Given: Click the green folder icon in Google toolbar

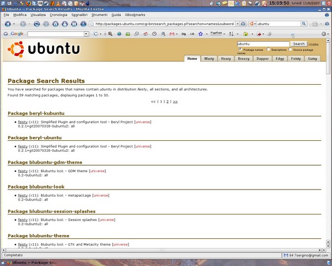Looking at the screenshot, I should pos(246,34).
